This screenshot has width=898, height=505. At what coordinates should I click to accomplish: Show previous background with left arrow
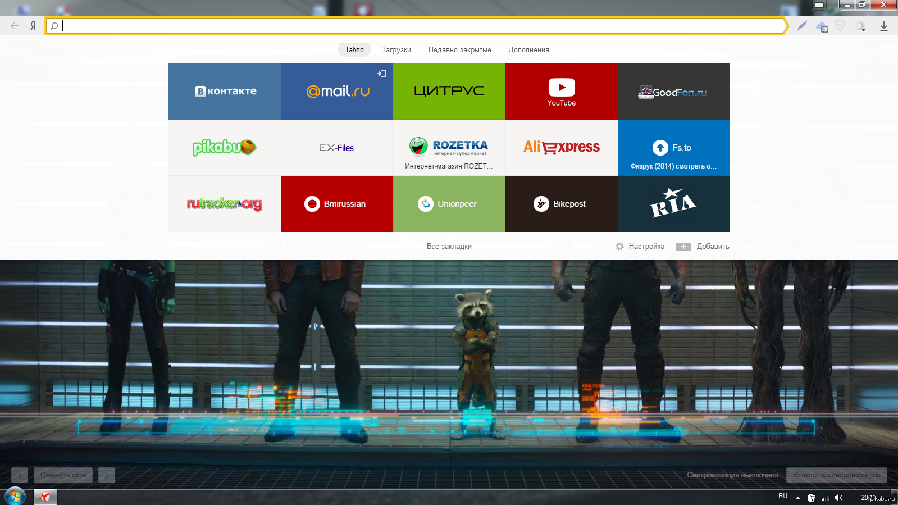(20, 475)
